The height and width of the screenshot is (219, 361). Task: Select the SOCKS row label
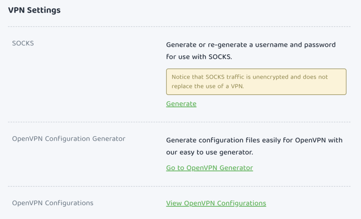tap(23, 43)
